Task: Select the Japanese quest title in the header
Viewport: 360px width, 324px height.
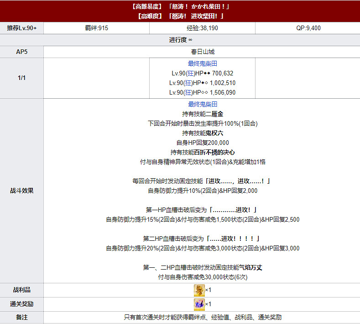Action: click(180, 6)
